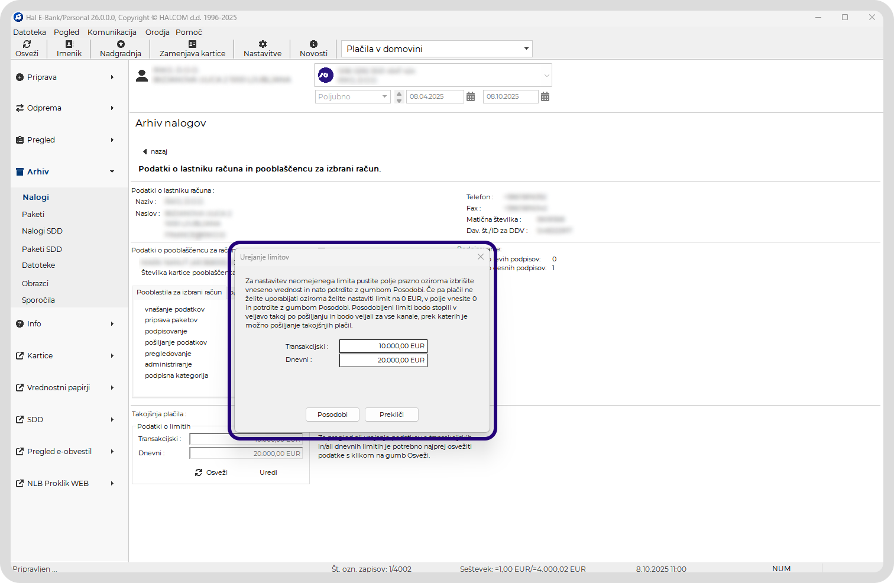Open Zamenjava kartice toolbar icon
Viewport: 894px width, 583px height.
tap(192, 44)
